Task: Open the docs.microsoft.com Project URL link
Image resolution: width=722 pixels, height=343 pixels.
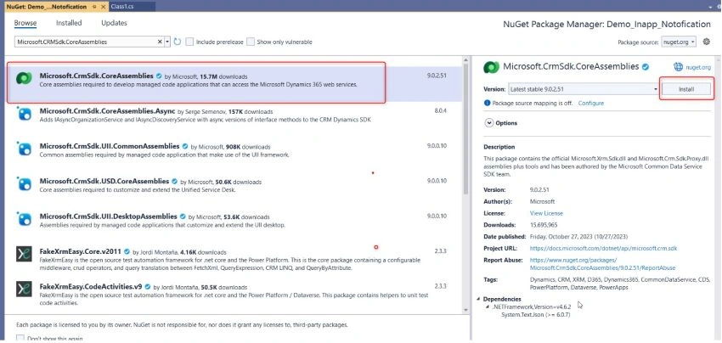Action: tap(603, 248)
